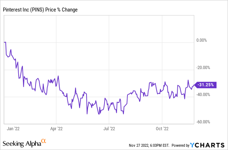This screenshot has height=150, width=228.
Task: Select the Jul '22 x-axis label
Action: pyautogui.click(x=109, y=128)
